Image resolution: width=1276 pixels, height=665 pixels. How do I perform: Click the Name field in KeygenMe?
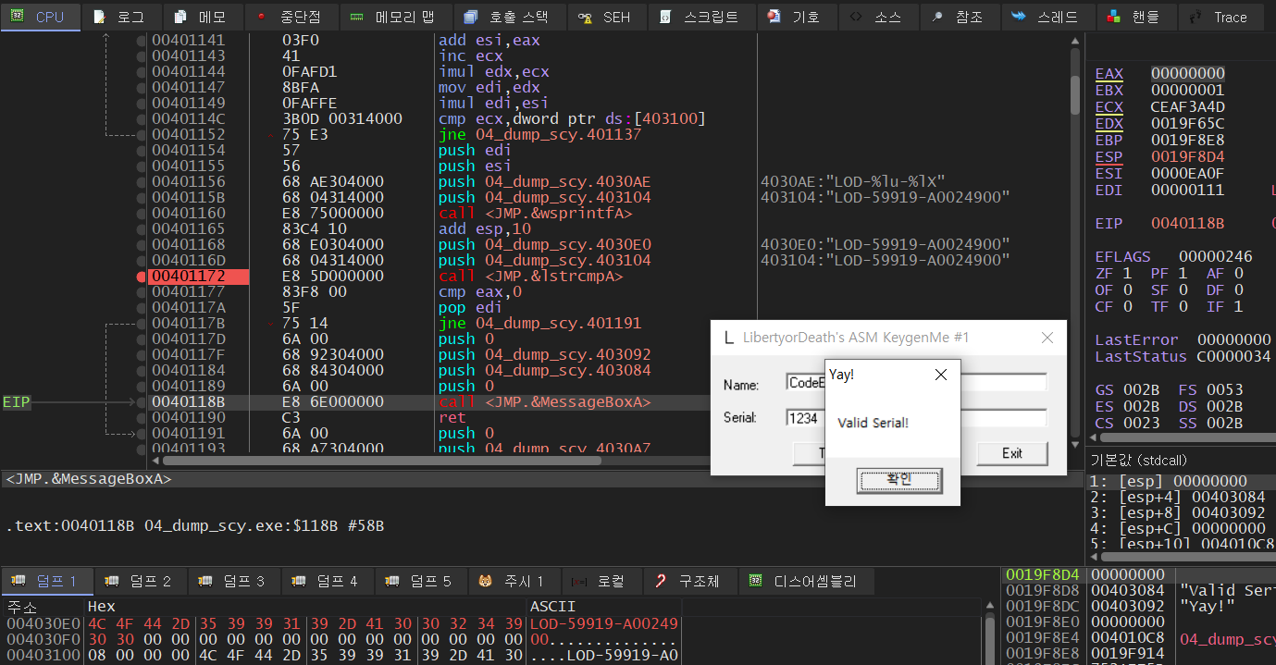tap(916, 382)
